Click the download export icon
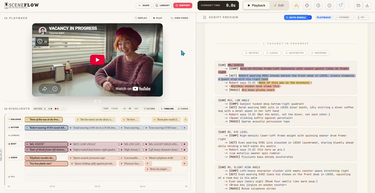 (x=367, y=5)
